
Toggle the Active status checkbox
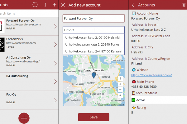(x=133, y=100)
